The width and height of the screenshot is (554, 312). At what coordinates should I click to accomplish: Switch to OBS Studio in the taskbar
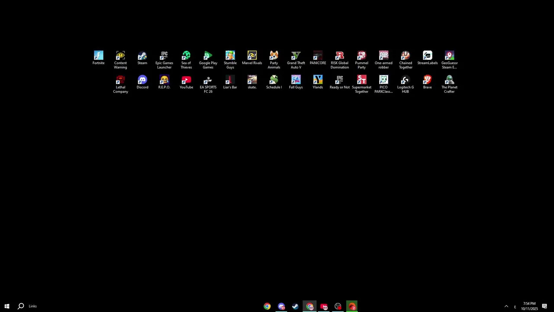[x=338, y=306]
